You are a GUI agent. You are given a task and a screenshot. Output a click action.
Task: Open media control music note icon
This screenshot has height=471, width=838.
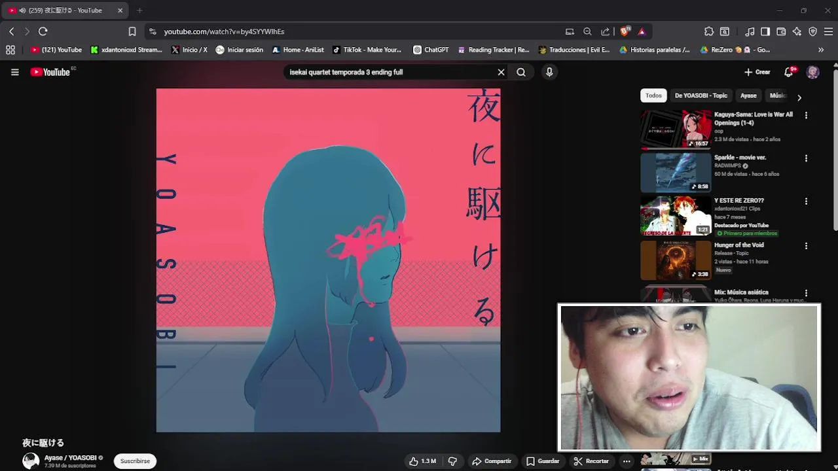click(750, 31)
